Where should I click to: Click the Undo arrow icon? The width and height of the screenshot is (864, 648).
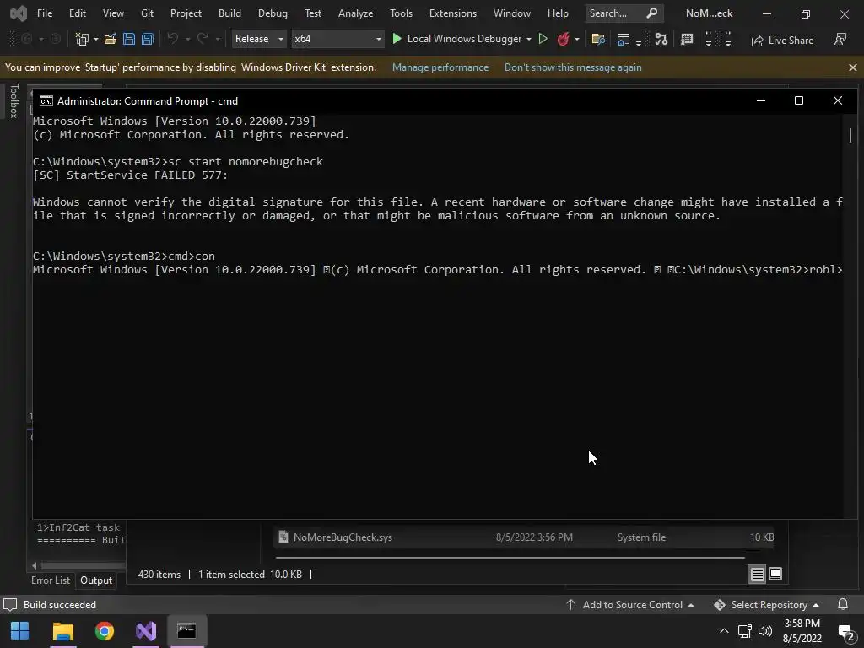(172, 39)
